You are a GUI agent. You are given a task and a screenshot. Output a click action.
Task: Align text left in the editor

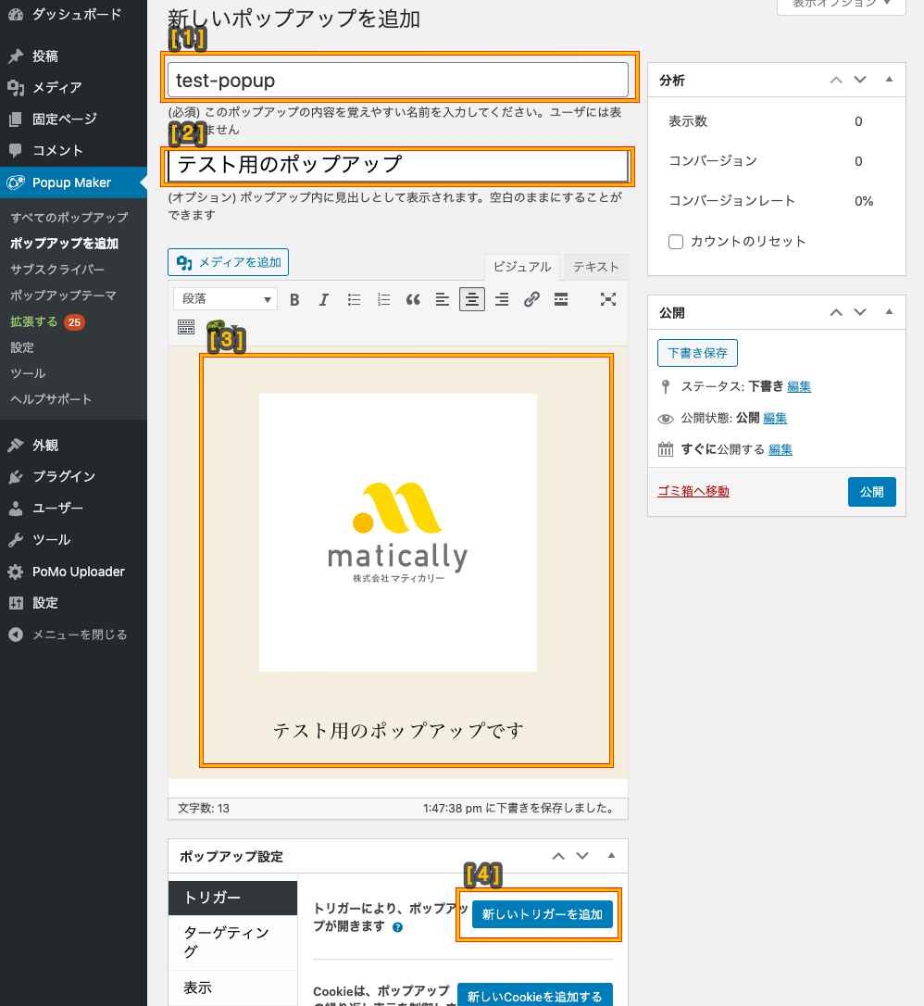click(443, 299)
